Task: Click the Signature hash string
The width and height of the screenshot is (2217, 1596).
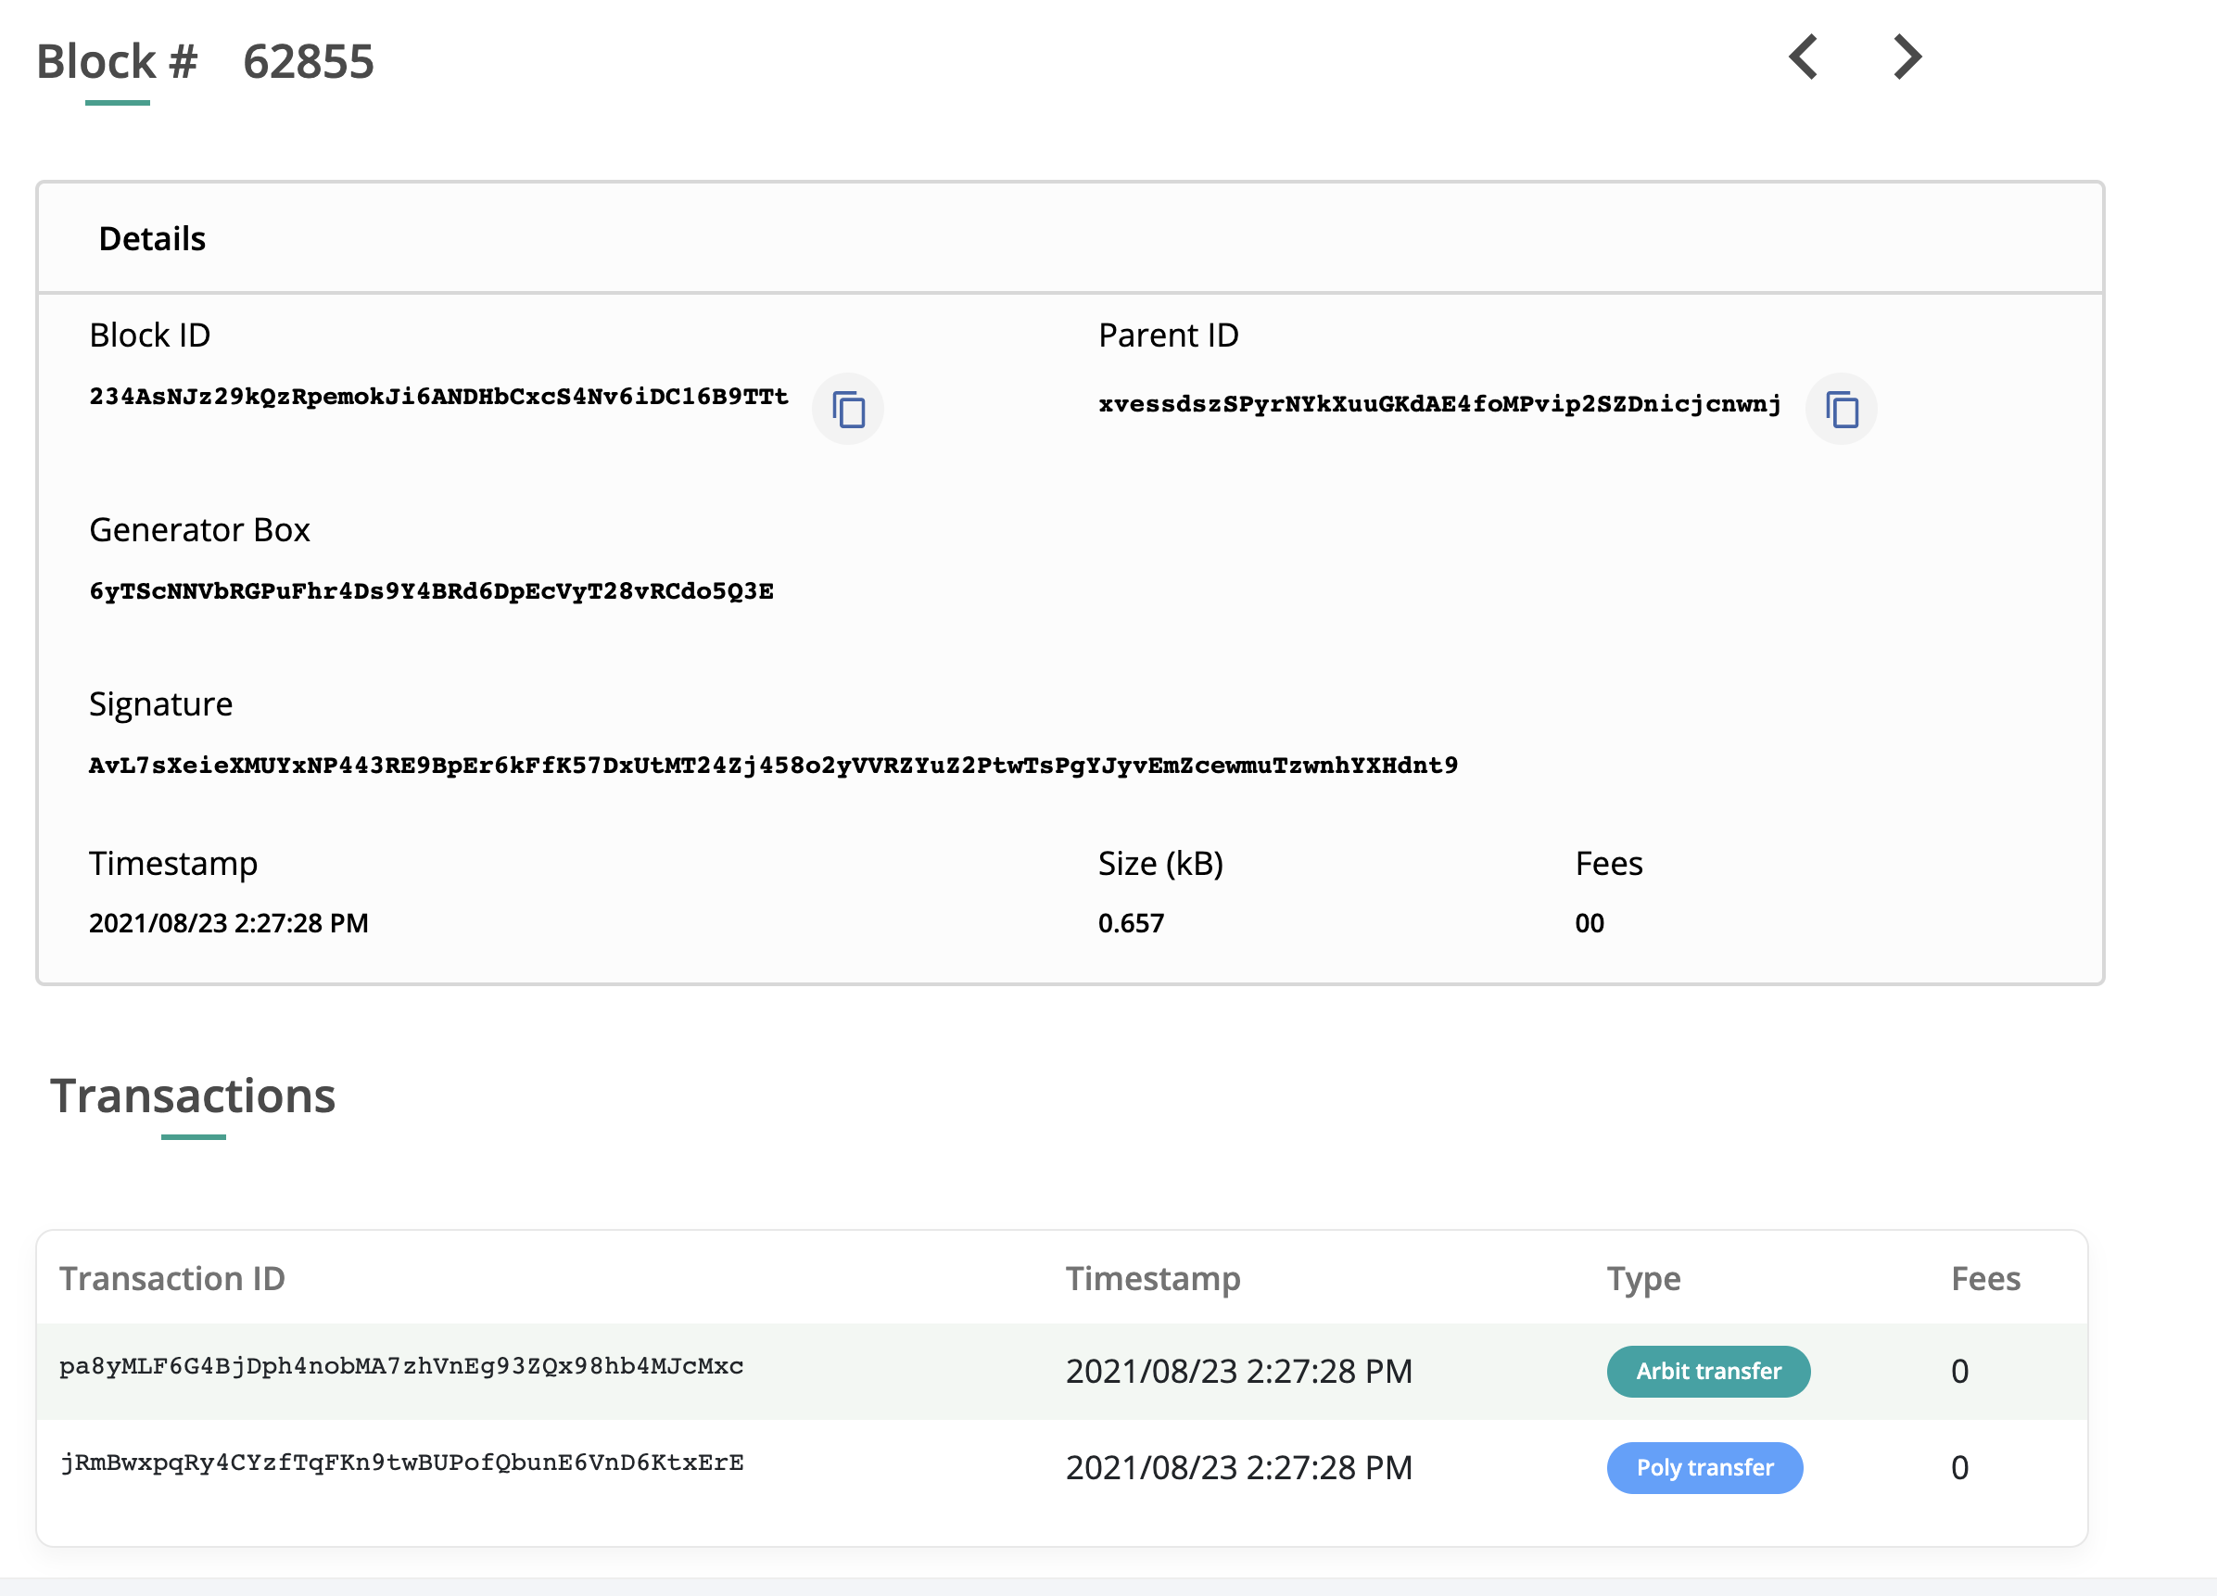Action: coord(772,766)
